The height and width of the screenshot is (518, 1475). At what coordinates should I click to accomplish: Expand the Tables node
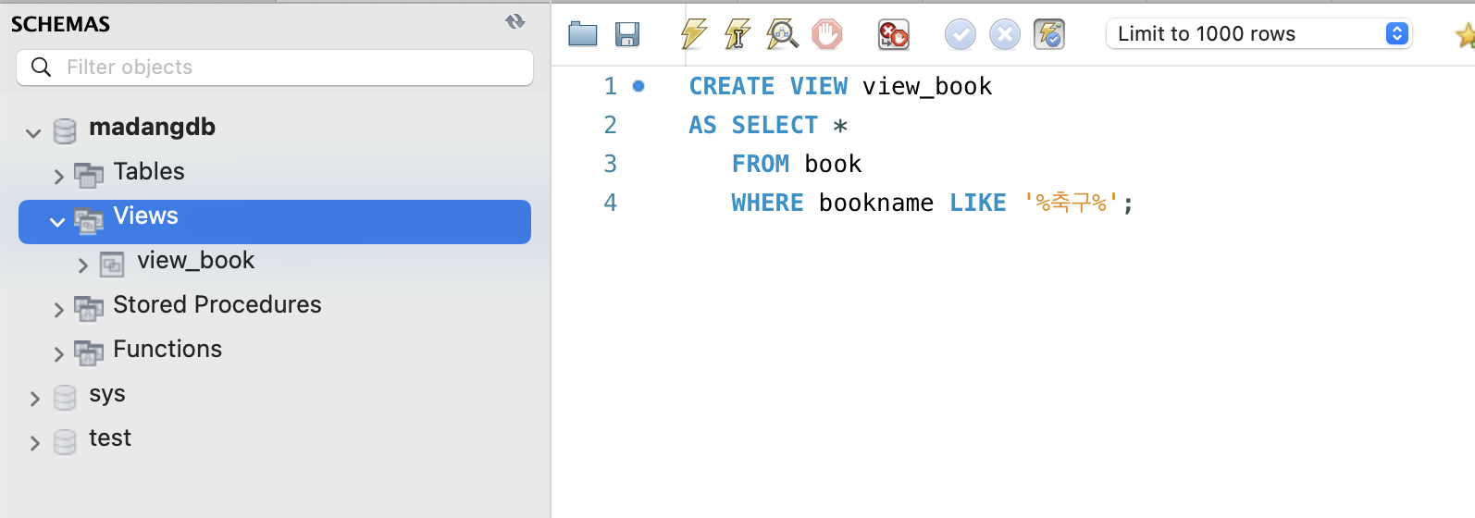click(x=58, y=176)
